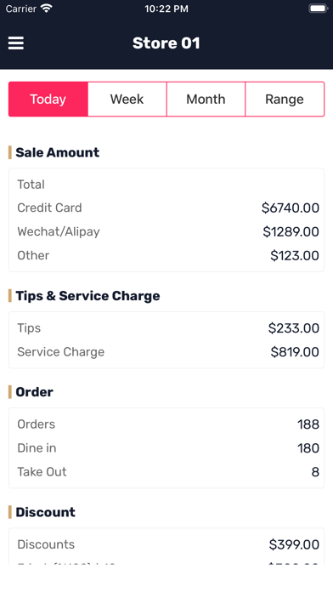
Task: Switch to the Month tab
Action: (206, 99)
